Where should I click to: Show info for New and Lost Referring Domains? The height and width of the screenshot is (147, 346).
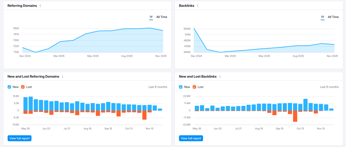(x=63, y=76)
